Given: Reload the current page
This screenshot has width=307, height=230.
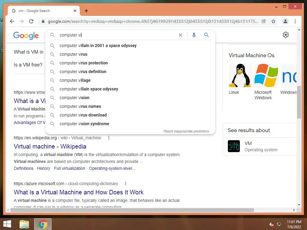Looking at the screenshot, I should point(31,21).
